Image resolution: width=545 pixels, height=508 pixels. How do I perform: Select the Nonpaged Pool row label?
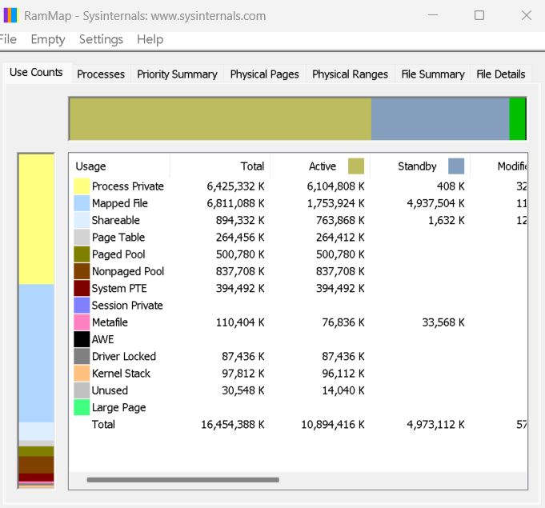tap(128, 271)
